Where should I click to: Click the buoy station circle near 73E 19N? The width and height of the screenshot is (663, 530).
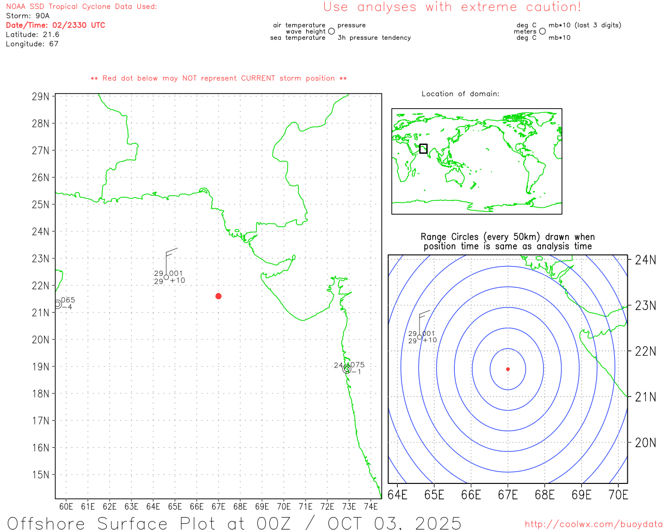(x=347, y=369)
